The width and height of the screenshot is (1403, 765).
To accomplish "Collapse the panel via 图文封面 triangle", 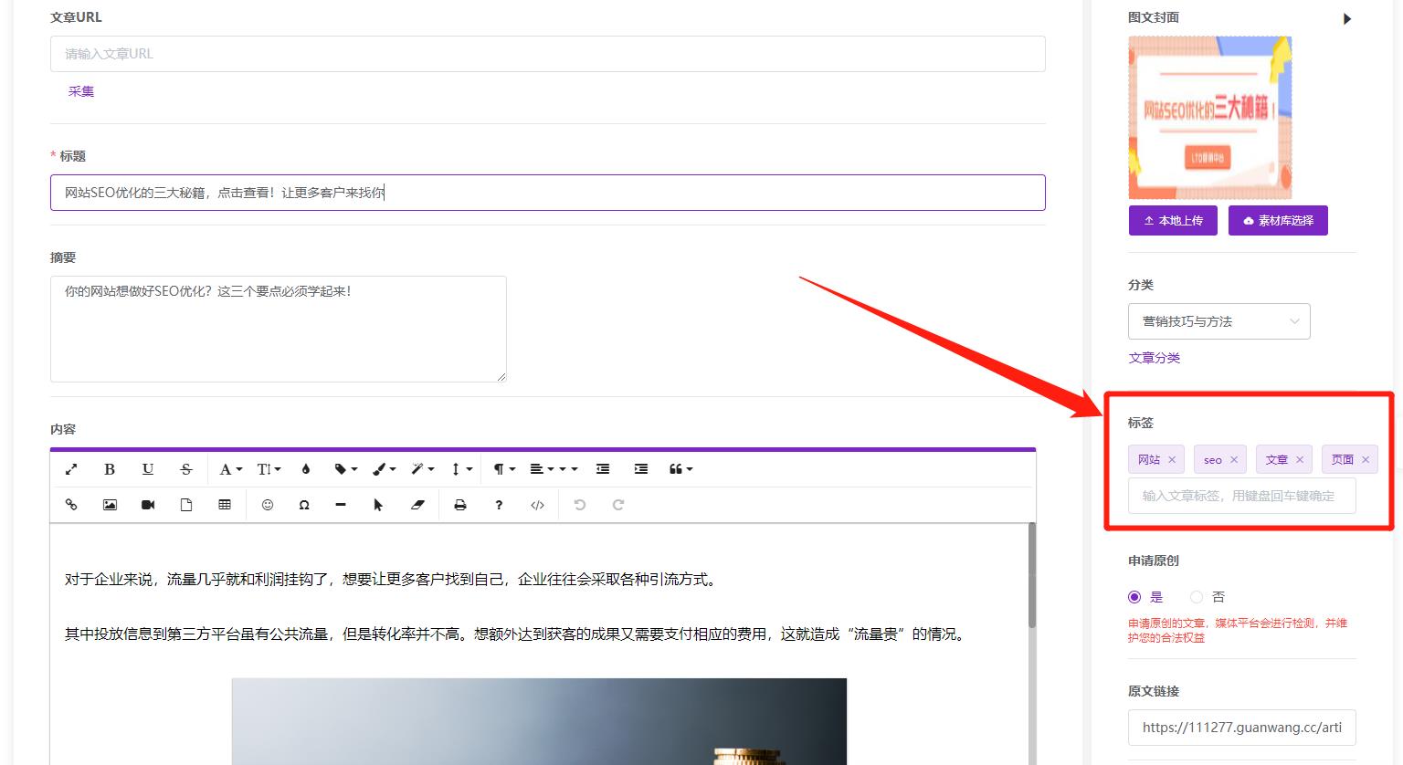I will 1347,18.
